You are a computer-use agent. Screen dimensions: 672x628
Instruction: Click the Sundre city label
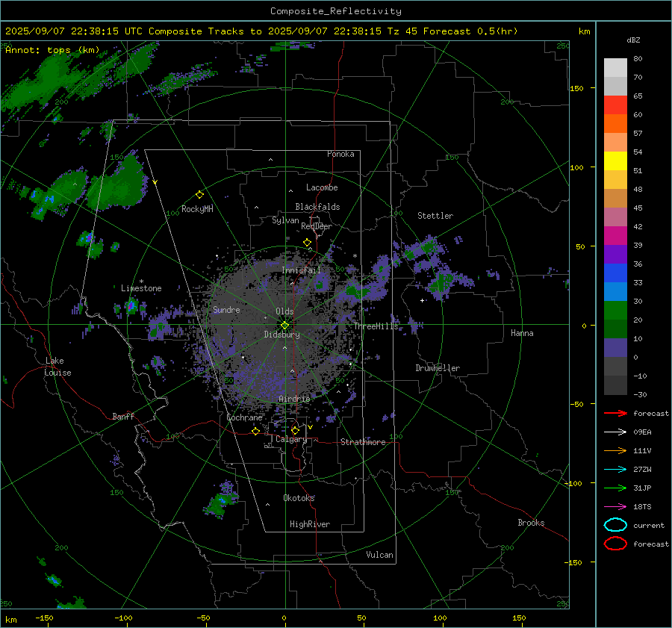click(x=226, y=310)
